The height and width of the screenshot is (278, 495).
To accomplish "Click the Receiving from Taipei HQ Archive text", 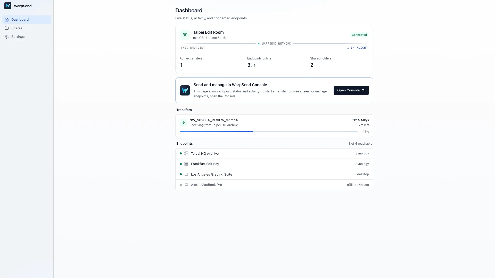I will click(x=214, y=125).
